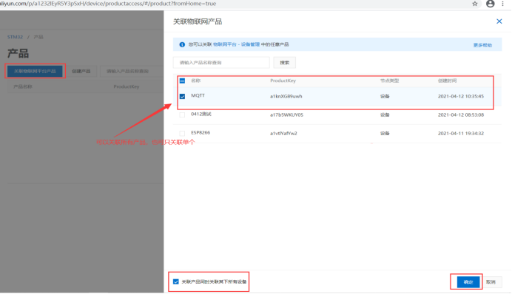Click the 搜索 search button
This screenshot has height=294, width=512.
point(284,63)
